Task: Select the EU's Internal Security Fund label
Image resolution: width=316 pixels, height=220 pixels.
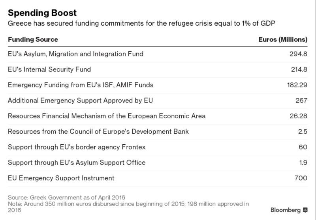Action: click(49, 69)
